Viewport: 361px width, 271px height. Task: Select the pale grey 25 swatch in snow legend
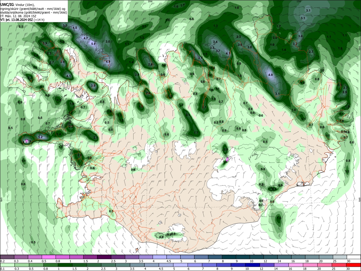[340, 257]
